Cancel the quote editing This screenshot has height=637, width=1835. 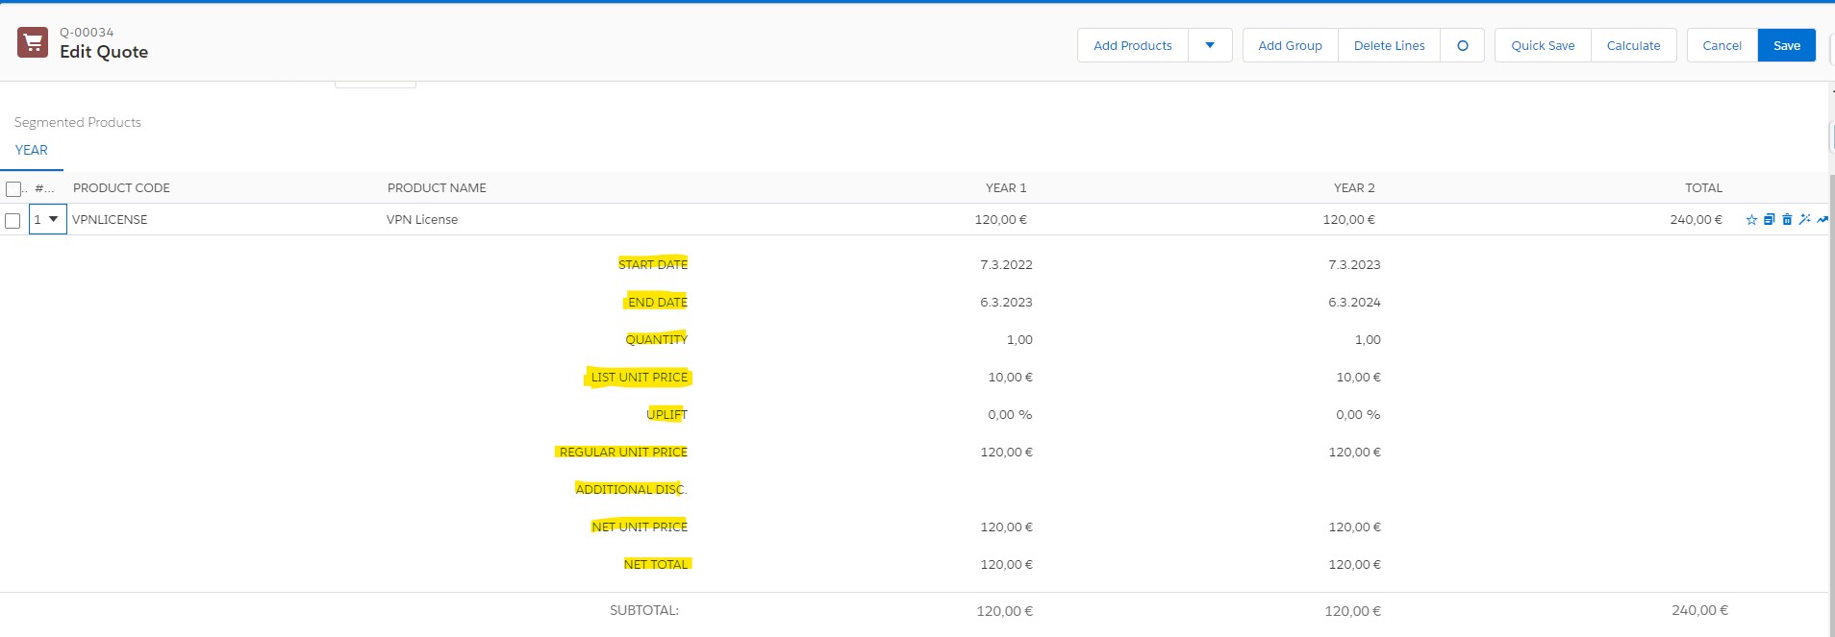pyautogui.click(x=1722, y=45)
